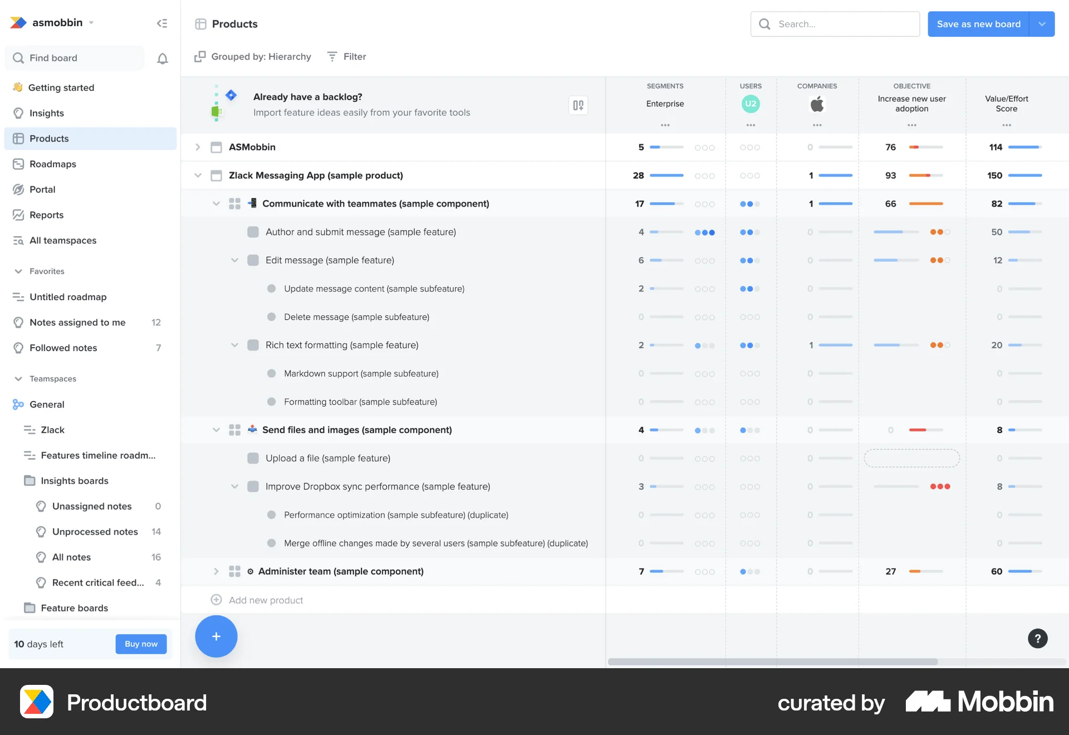The image size is (1069, 735).
Task: Expand the ASMobbin product row
Action: click(x=198, y=147)
